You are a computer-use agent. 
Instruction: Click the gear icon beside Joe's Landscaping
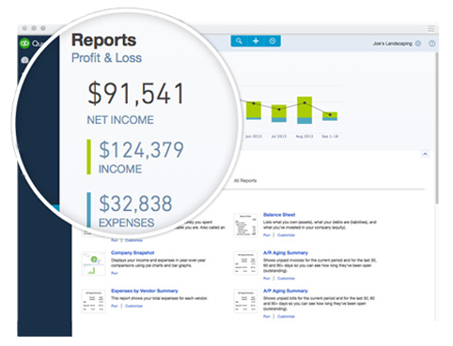pyautogui.click(x=418, y=43)
